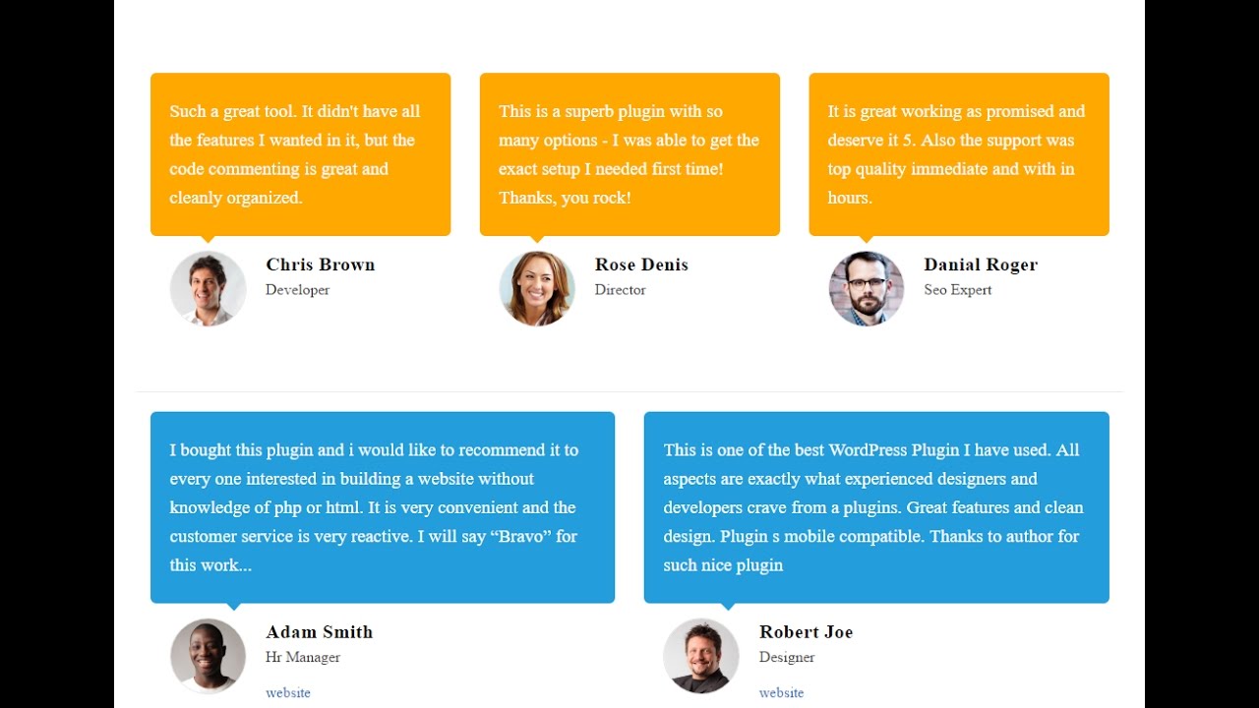1259x708 pixels.
Task: Click the "Hr Manager" job title
Action: [x=303, y=658]
